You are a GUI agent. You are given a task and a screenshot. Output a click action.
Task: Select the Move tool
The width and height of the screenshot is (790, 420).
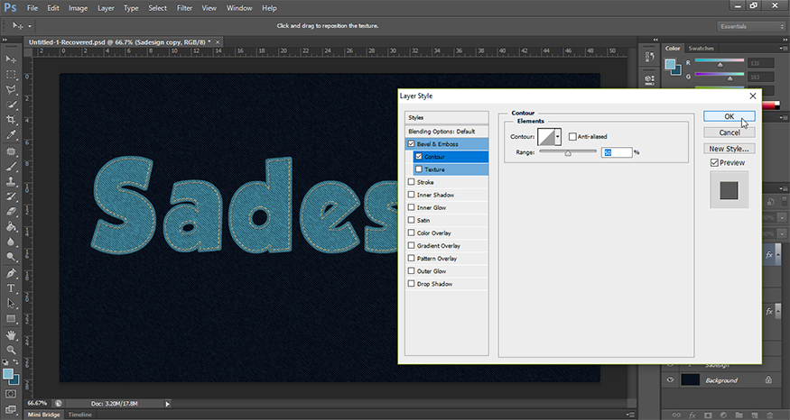(x=11, y=59)
